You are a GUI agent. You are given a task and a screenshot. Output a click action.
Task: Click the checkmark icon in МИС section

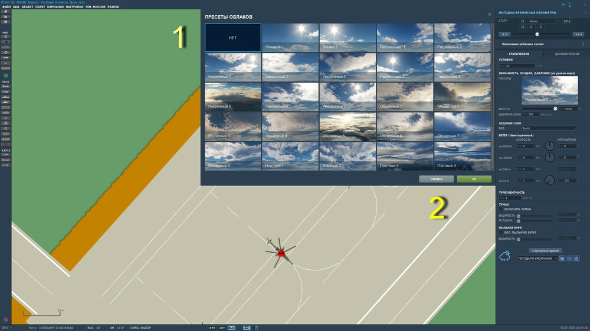point(6,63)
